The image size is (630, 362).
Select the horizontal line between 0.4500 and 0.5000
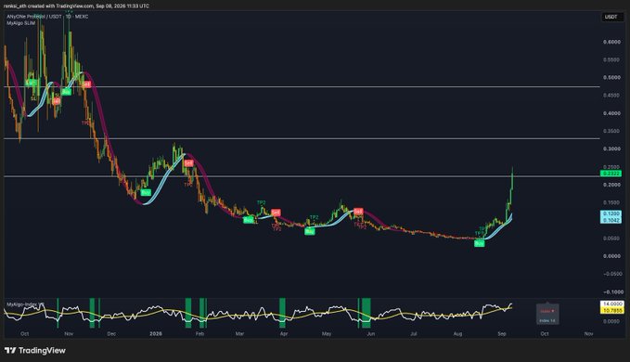[302, 86]
